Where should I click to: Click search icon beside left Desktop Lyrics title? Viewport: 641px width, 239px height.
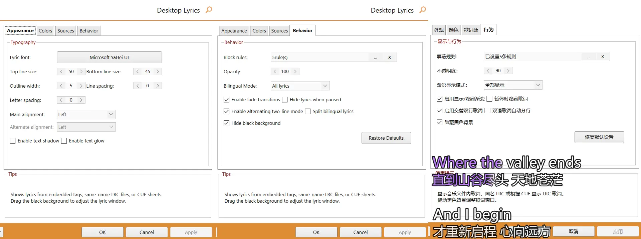(209, 10)
